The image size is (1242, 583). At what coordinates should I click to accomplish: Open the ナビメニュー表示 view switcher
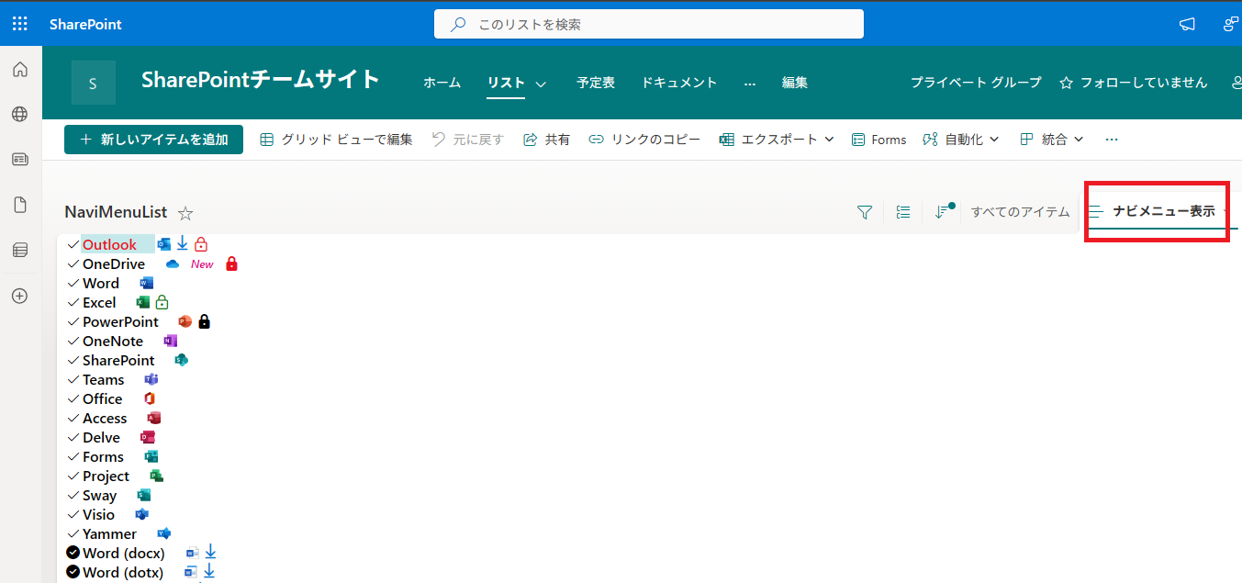(1159, 211)
